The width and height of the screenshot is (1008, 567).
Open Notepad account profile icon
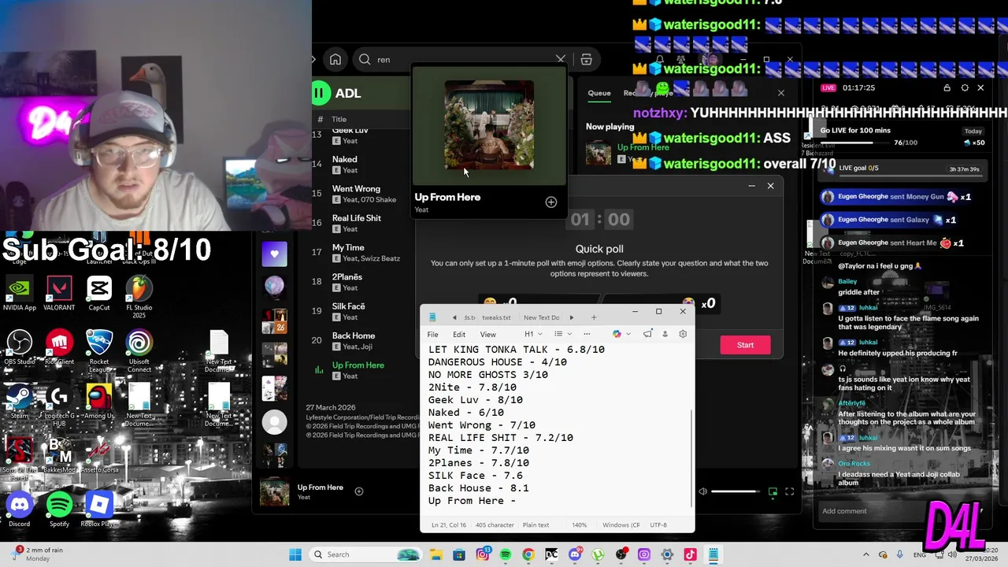(665, 334)
